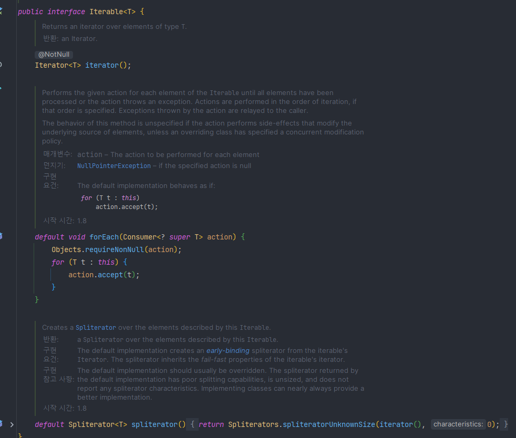The height and width of the screenshot is (438, 516).
Task: Click the italic 'fail-fast' text
Action: pos(213,359)
